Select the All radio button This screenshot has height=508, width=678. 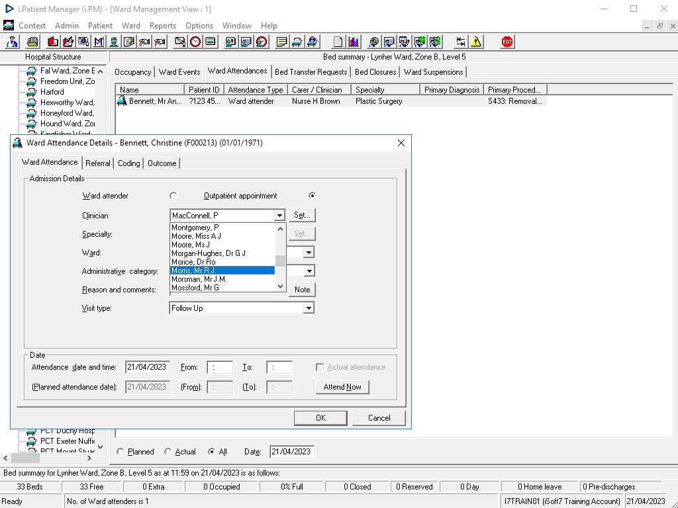[x=211, y=451]
